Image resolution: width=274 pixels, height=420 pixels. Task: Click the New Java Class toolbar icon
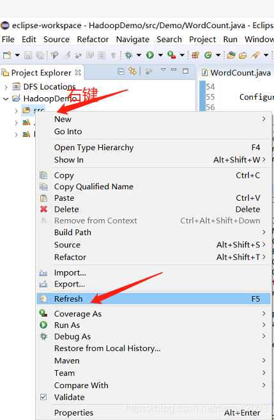tap(208, 55)
